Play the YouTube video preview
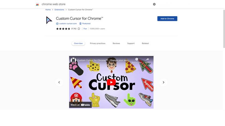 [111, 82]
